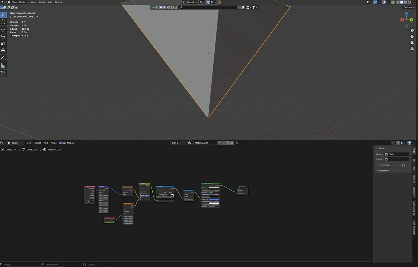Click the node parent tree arrow icon

pyautogui.click(x=393, y=143)
